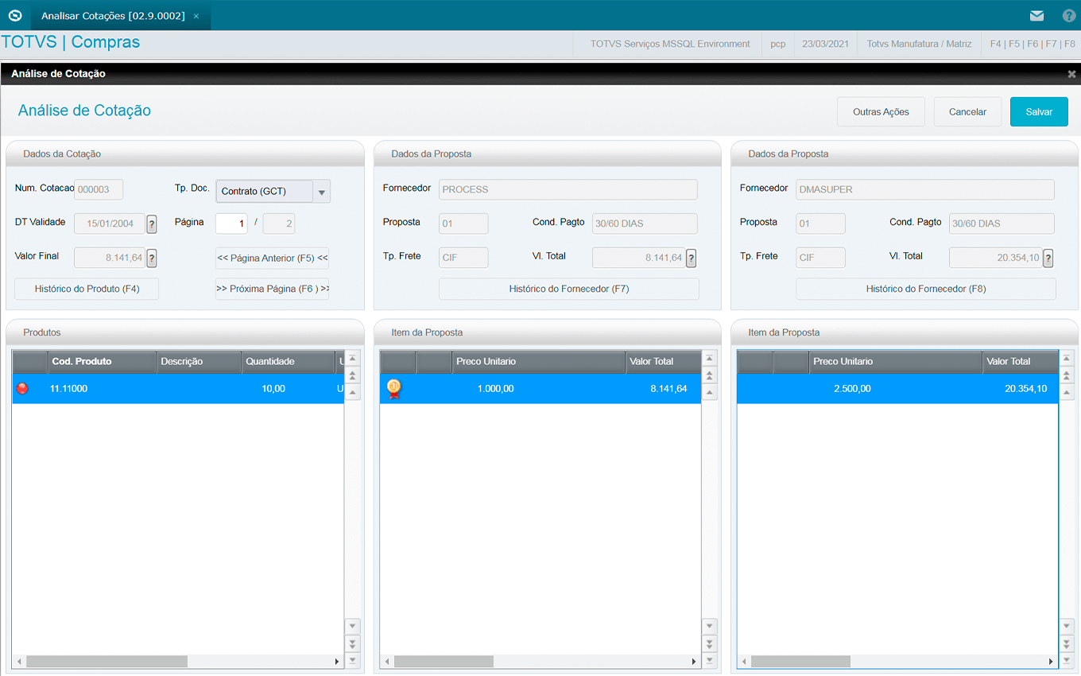This screenshot has width=1081, height=676.
Task: Click the help question mark icon
Action: click(1069, 15)
